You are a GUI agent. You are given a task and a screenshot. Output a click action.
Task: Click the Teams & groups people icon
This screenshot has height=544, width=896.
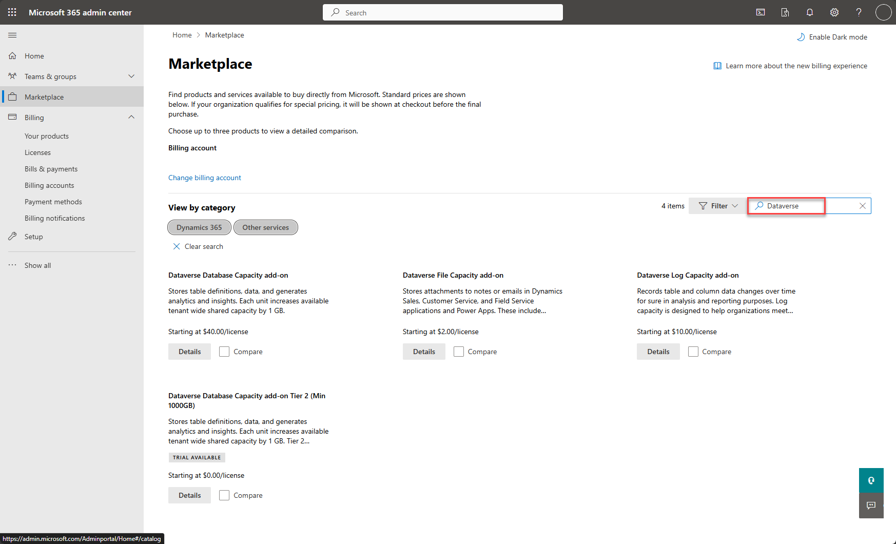coord(12,76)
